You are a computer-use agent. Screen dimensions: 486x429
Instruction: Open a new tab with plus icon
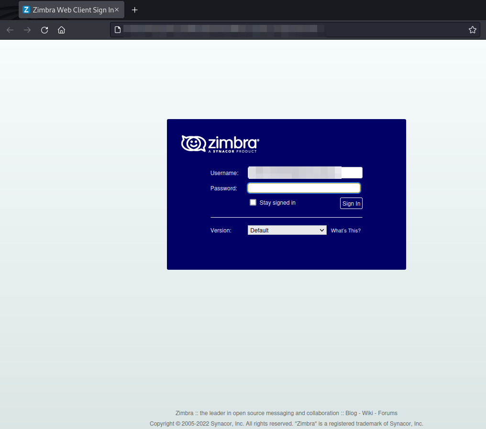coord(135,10)
